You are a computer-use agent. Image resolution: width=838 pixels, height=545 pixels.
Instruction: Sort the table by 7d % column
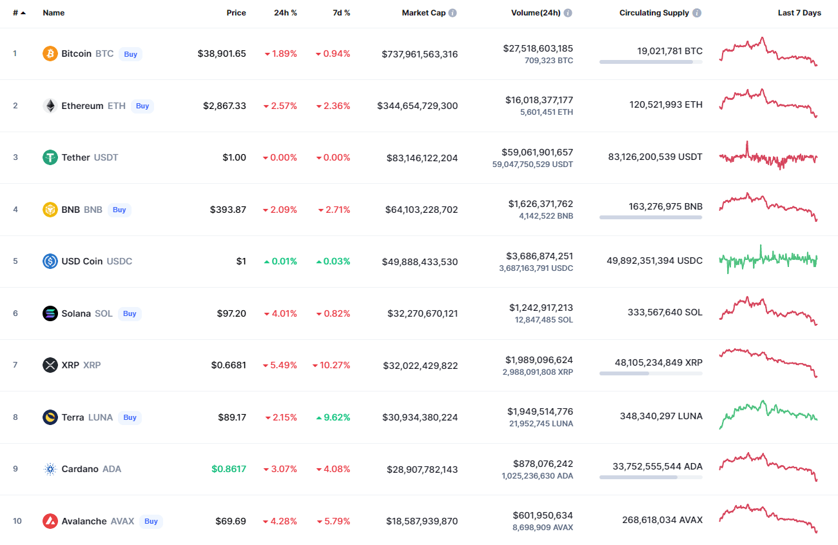point(341,13)
